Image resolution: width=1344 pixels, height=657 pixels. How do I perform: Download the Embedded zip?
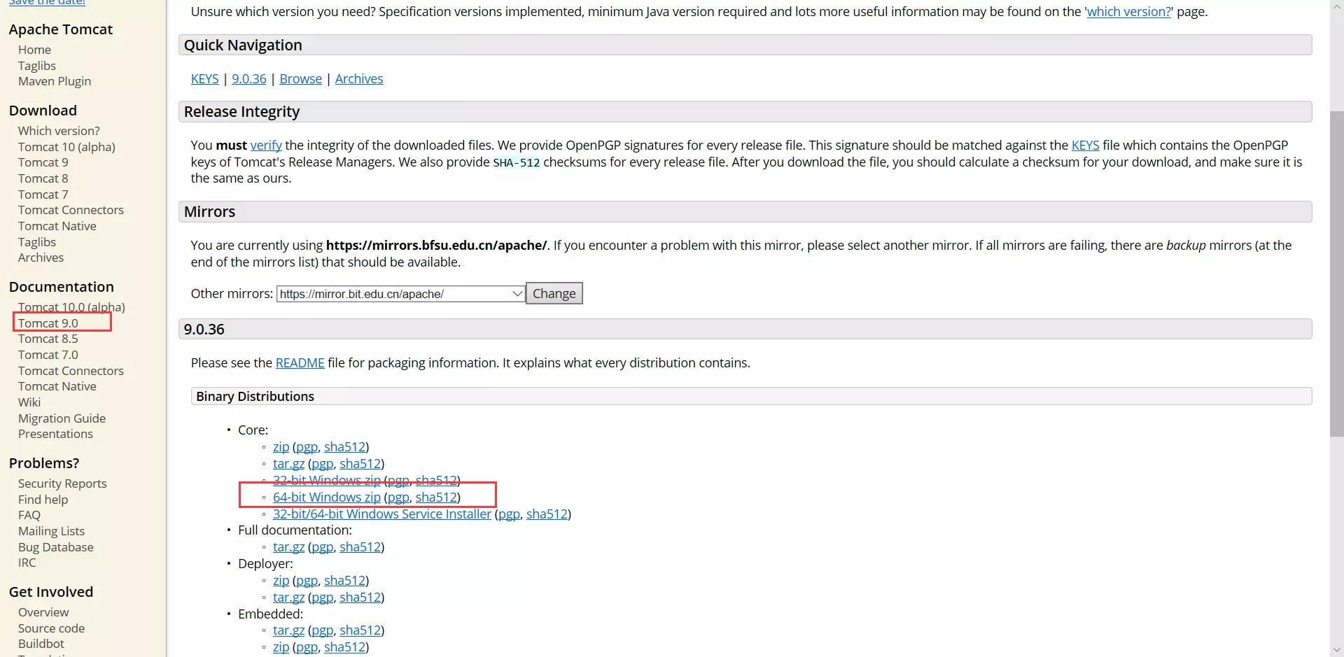click(281, 647)
